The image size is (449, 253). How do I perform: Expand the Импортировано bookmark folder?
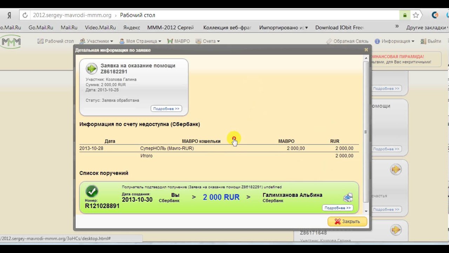(x=283, y=27)
